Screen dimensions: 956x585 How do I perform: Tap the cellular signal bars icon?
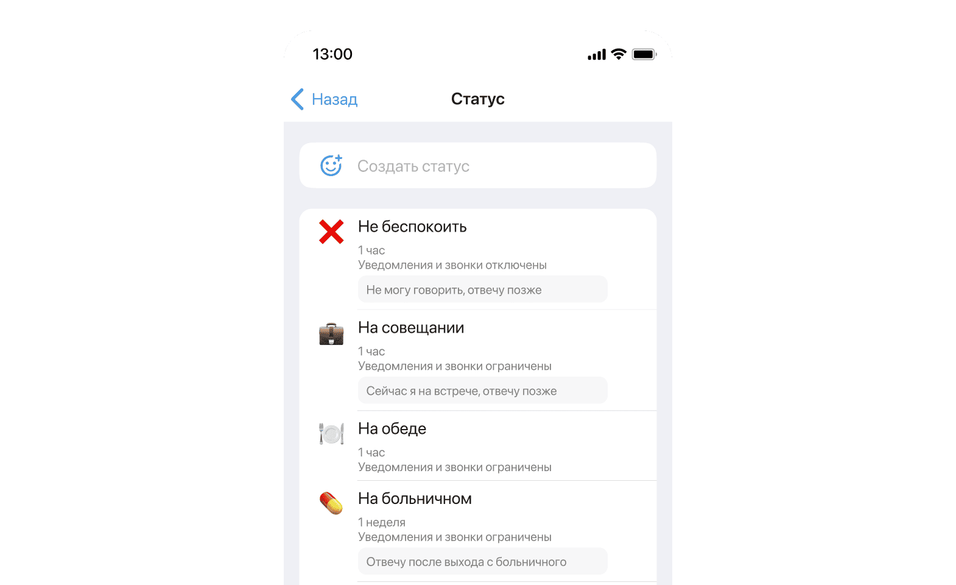click(x=597, y=55)
